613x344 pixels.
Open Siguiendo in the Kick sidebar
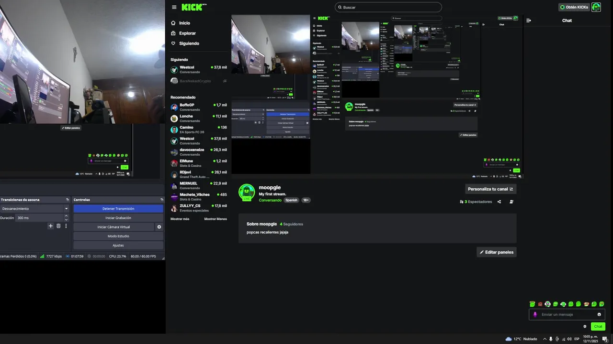click(185, 43)
